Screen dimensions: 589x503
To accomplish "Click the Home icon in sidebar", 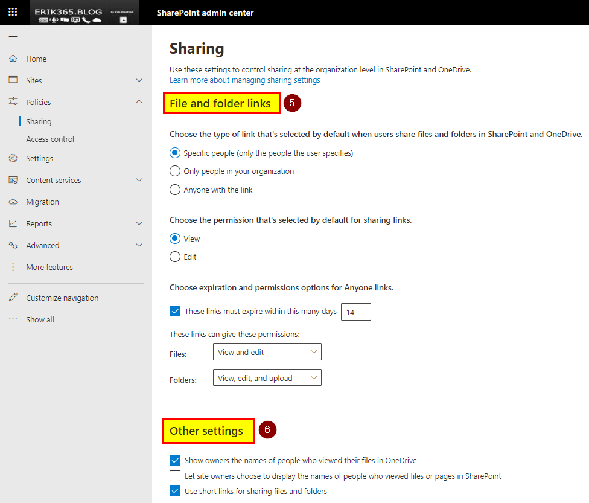I will [13, 59].
